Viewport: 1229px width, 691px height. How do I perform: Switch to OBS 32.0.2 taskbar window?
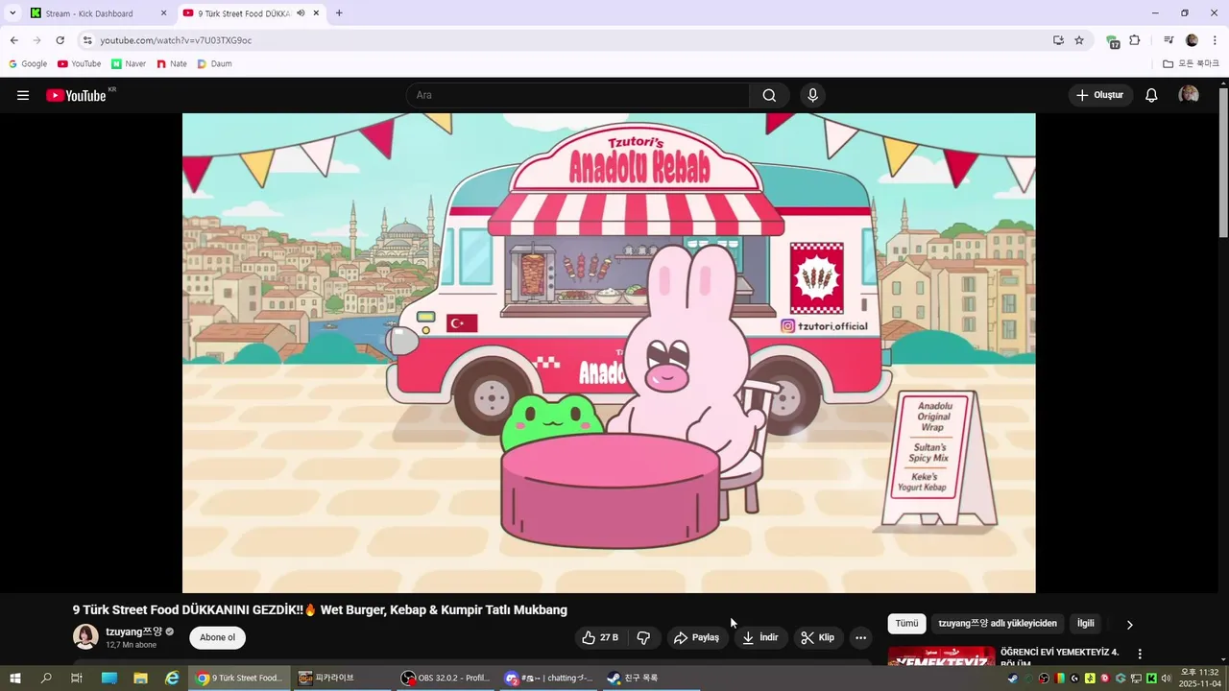click(x=445, y=678)
